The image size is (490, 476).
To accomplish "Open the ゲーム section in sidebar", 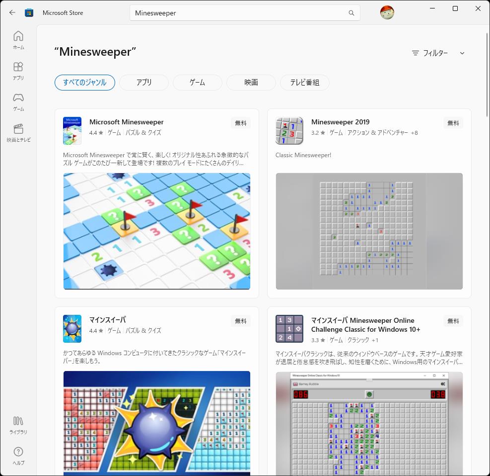I will pyautogui.click(x=18, y=101).
